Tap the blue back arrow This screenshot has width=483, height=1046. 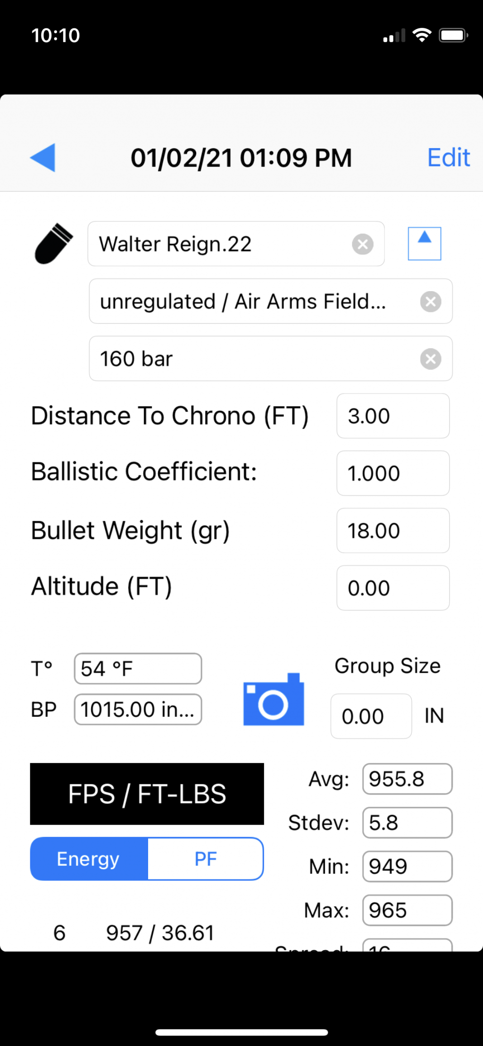click(43, 157)
